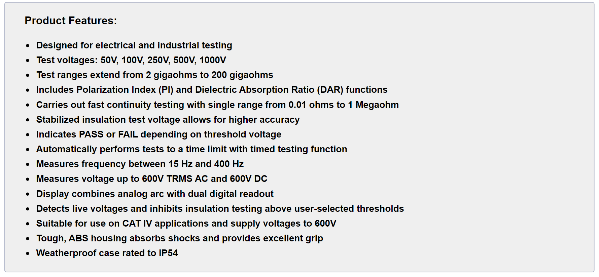Viewport: 599px width, 277px height.
Task: Click the CAT IV applications item
Action: click(x=186, y=224)
